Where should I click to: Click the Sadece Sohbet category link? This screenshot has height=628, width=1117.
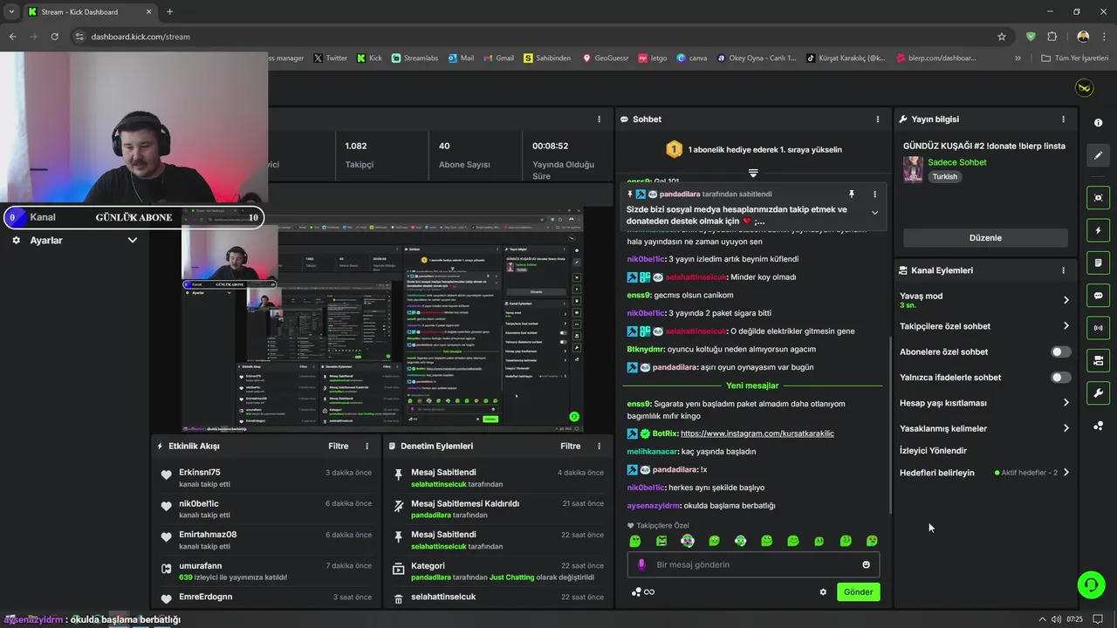[x=957, y=162]
